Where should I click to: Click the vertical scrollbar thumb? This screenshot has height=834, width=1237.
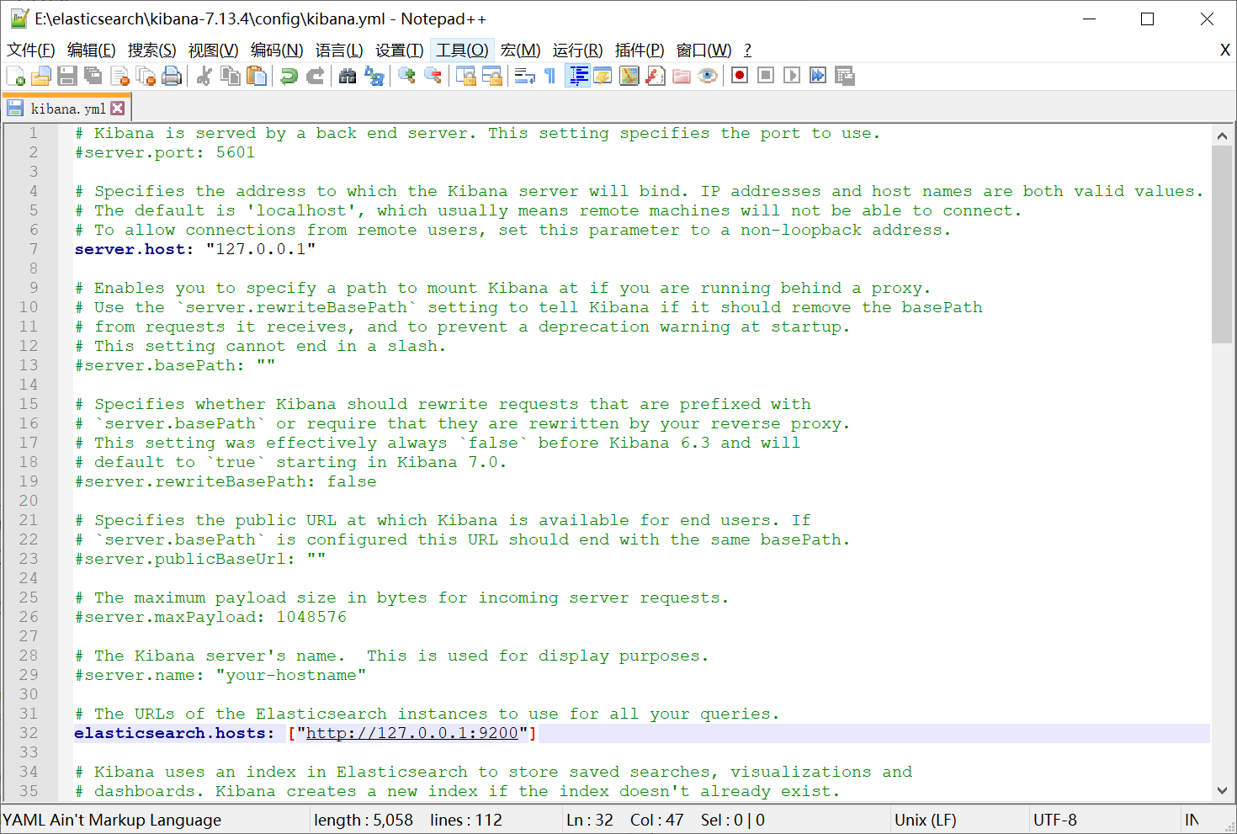tap(1222, 244)
